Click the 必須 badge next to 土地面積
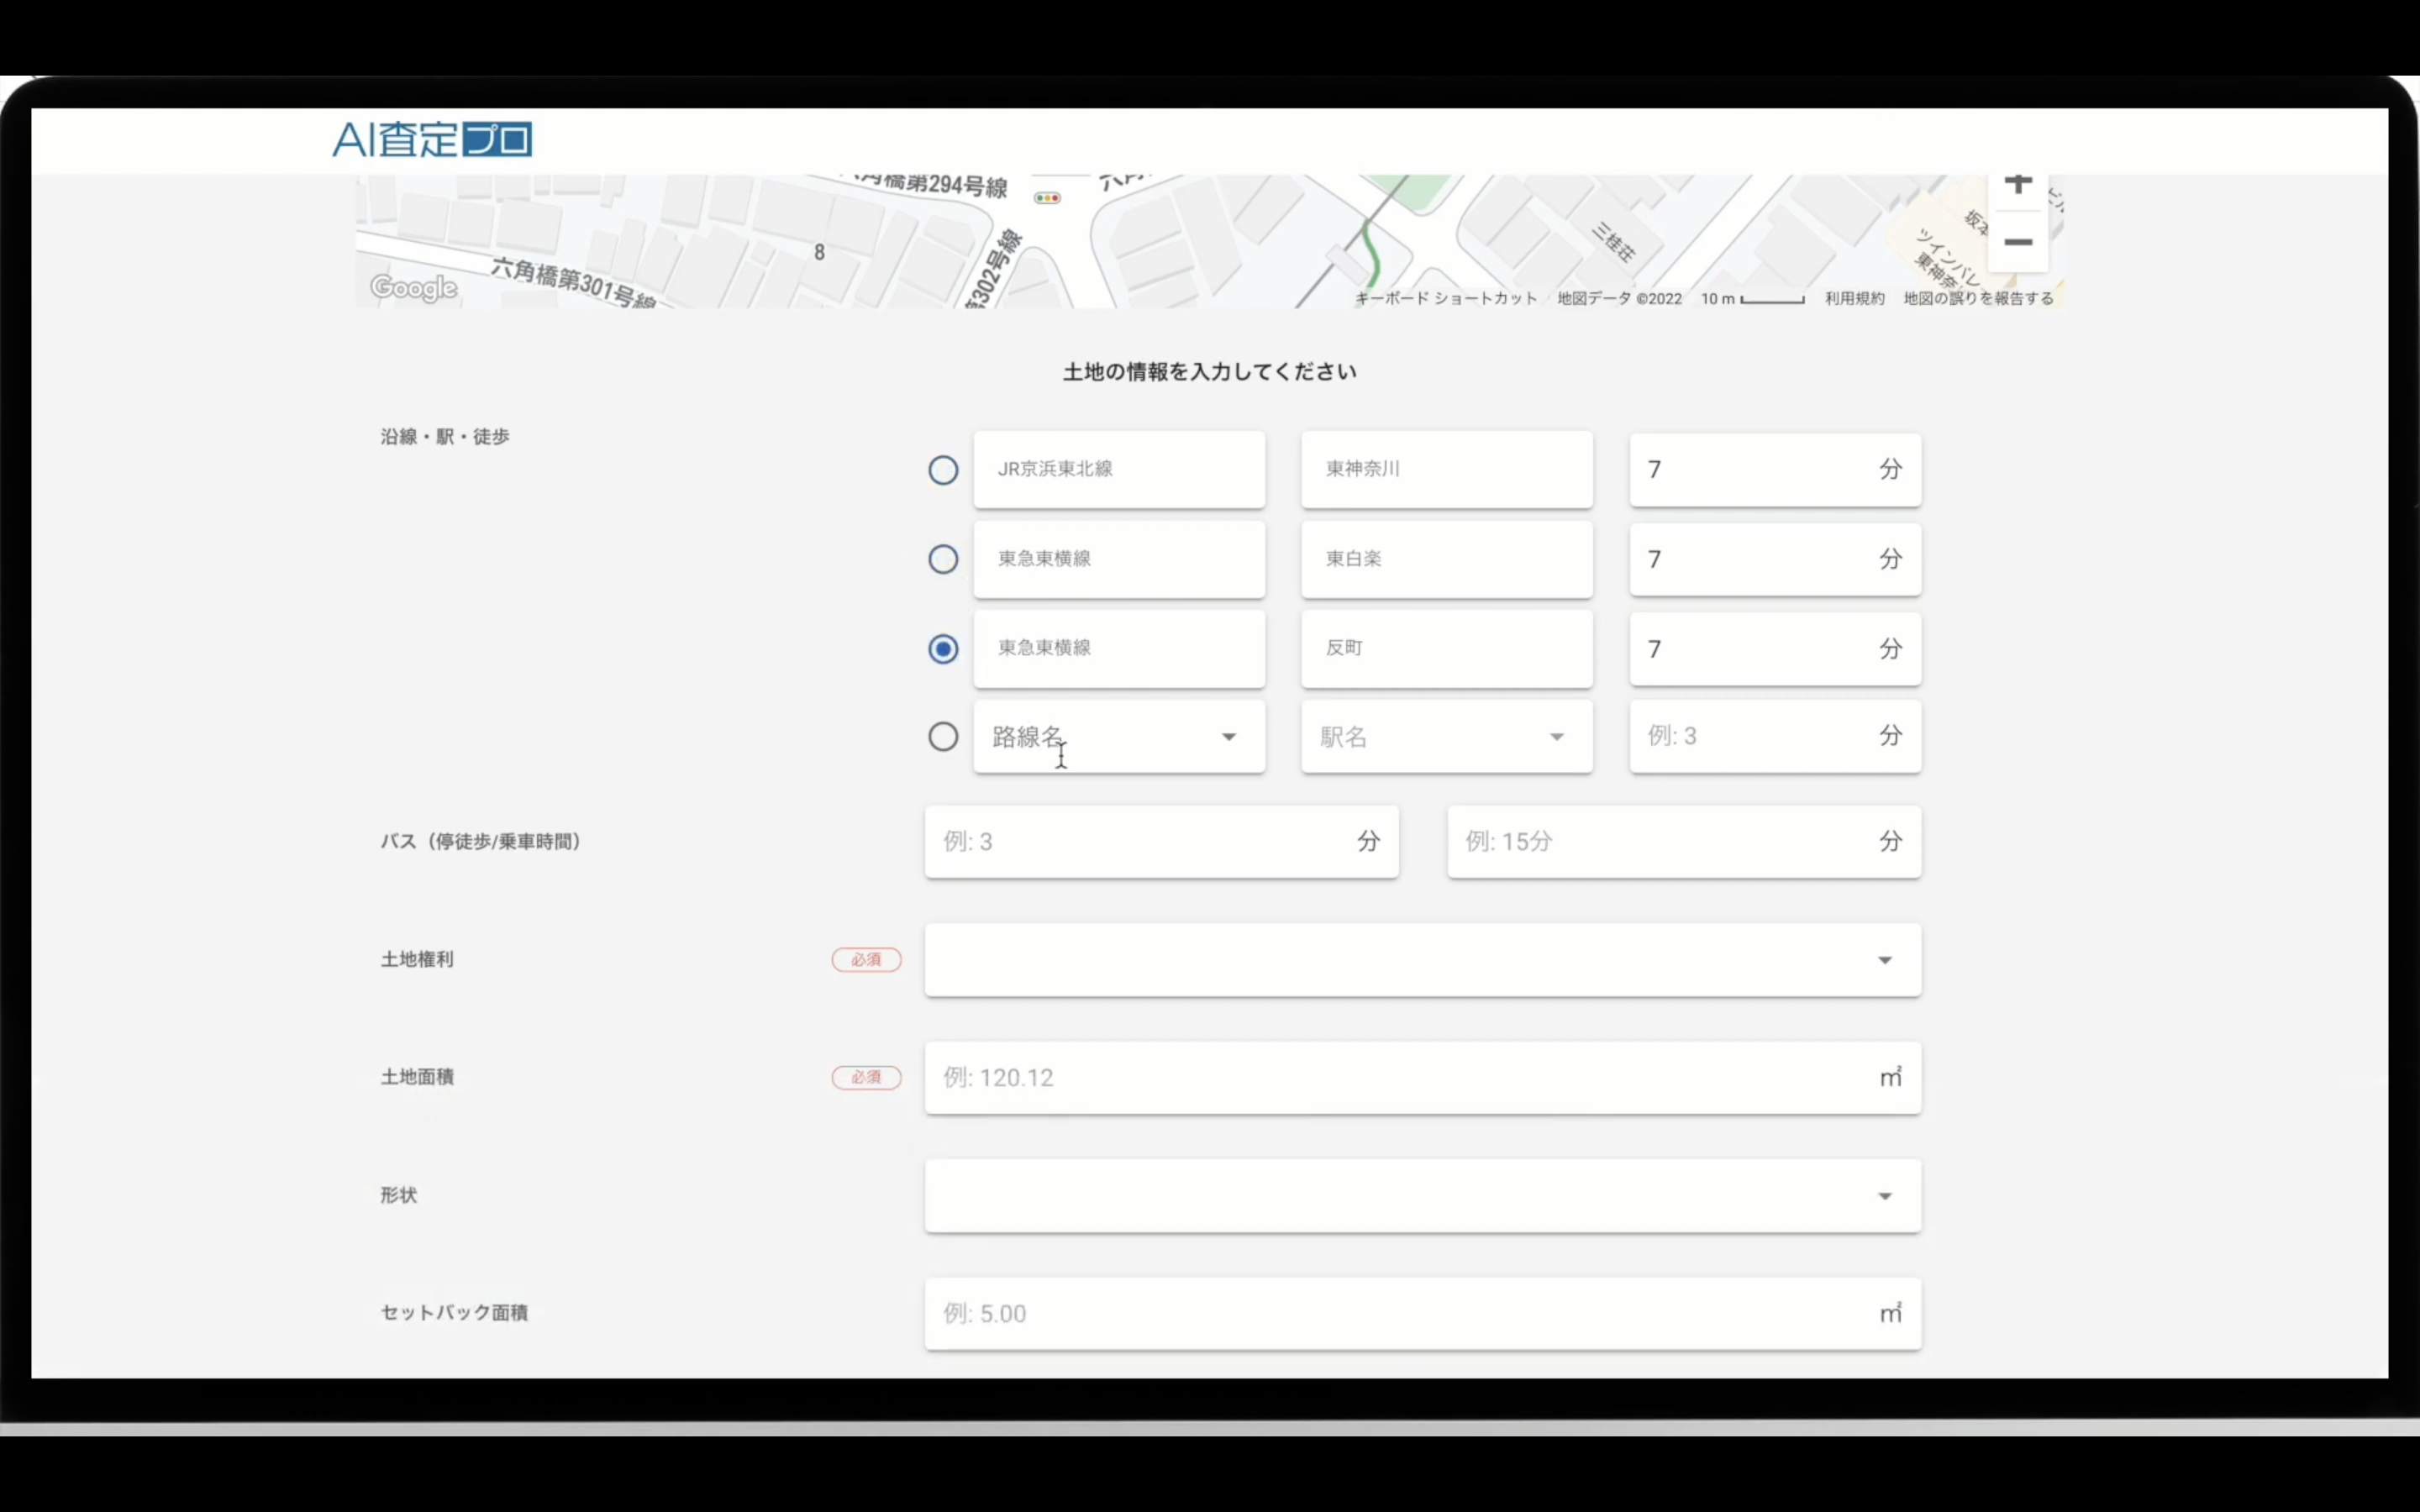Viewport: 2420px width, 1512px height. [x=866, y=1078]
